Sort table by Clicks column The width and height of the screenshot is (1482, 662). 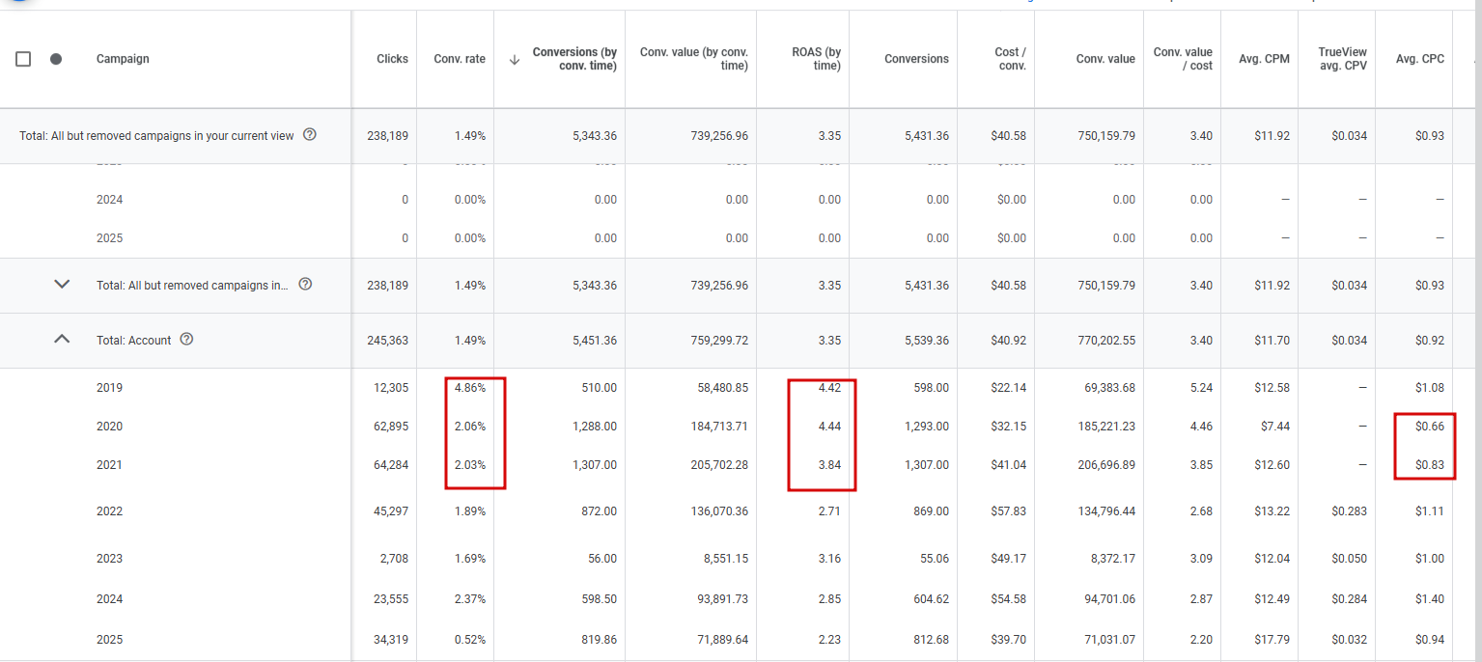(392, 59)
